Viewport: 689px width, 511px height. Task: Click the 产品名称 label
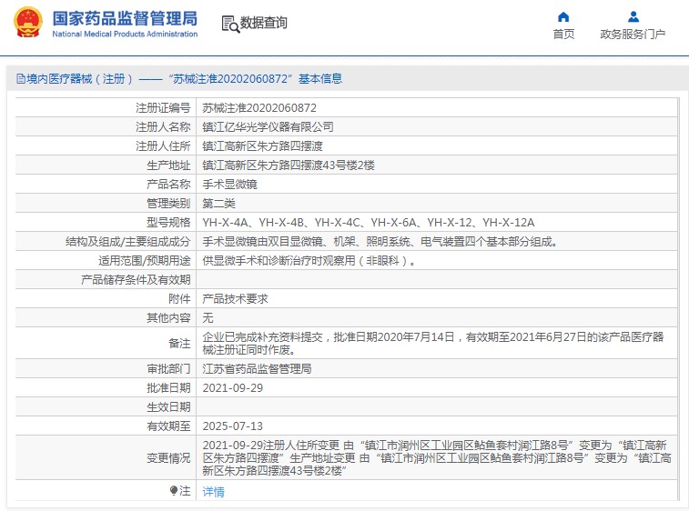coord(168,185)
